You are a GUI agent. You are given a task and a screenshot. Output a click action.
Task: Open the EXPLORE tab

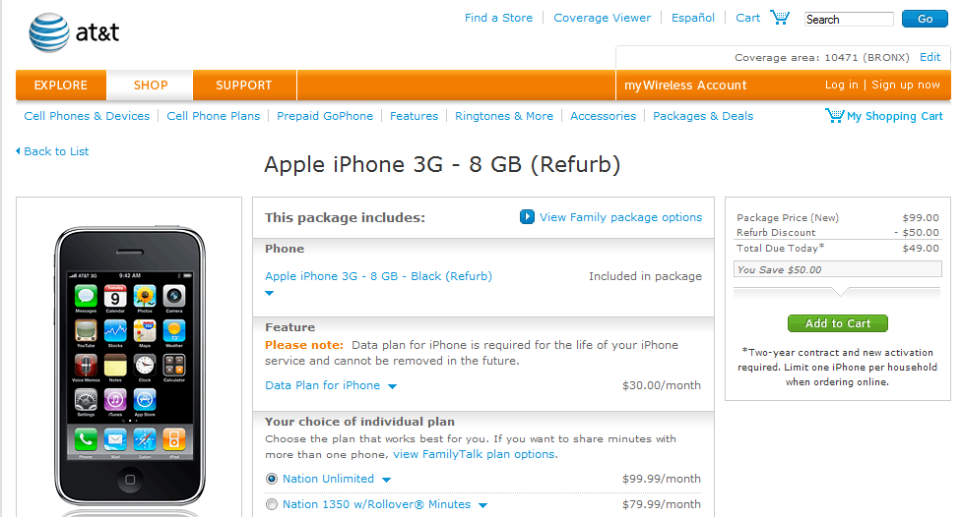point(61,86)
